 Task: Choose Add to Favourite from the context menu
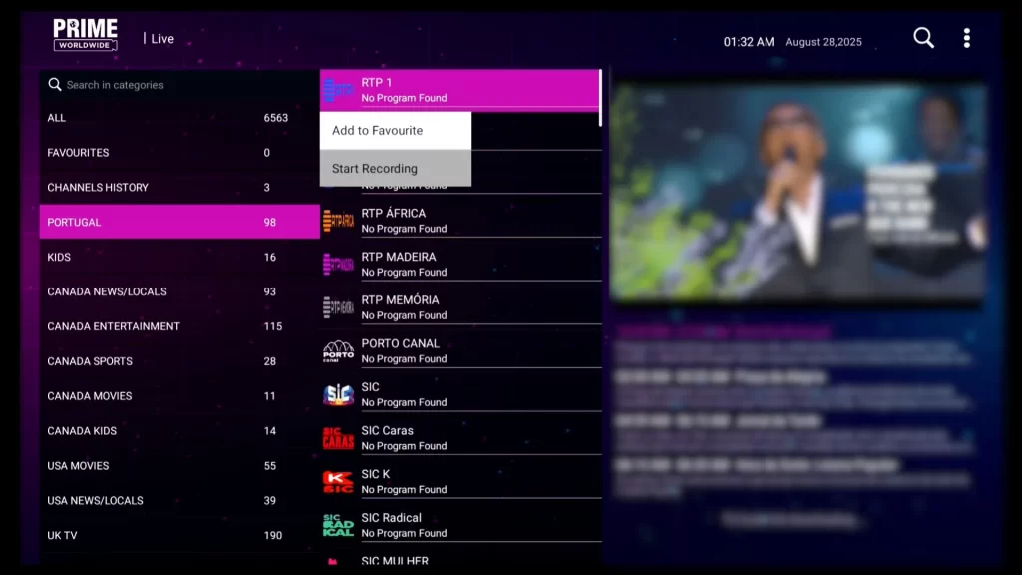[x=377, y=130]
